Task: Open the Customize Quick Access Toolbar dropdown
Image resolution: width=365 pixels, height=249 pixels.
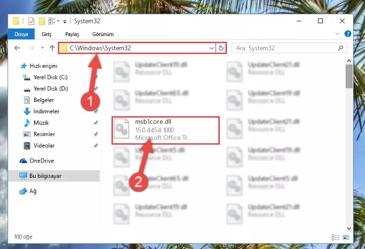Action: click(65, 21)
